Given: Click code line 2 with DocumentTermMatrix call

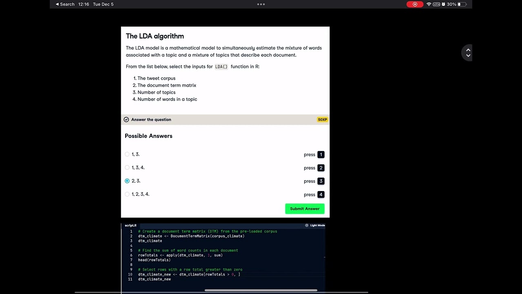Looking at the screenshot, I should click(x=191, y=236).
